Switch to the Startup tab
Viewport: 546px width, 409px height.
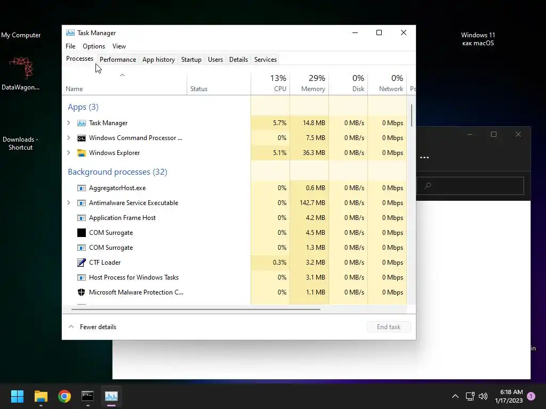[x=191, y=60]
